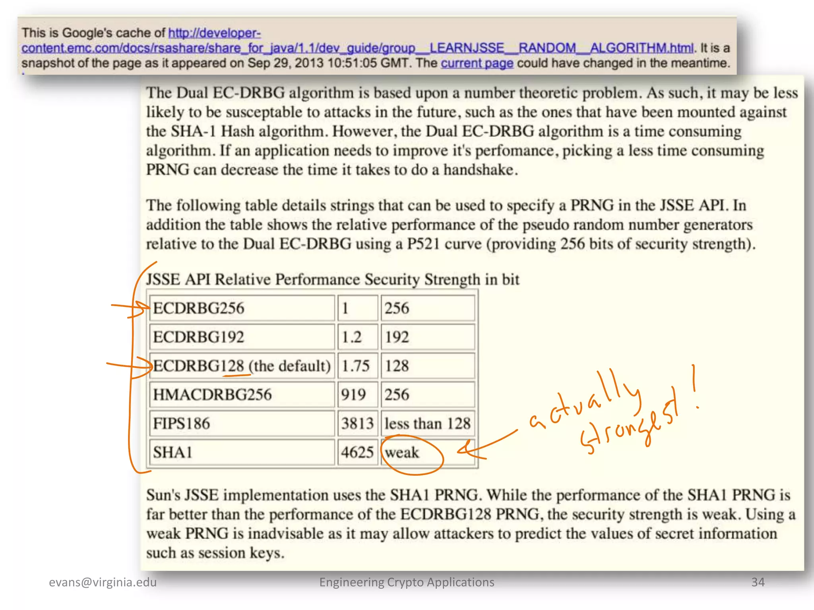814x610 pixels.
Task: Click the ECDRBG256 table cell
Action: pos(241,308)
